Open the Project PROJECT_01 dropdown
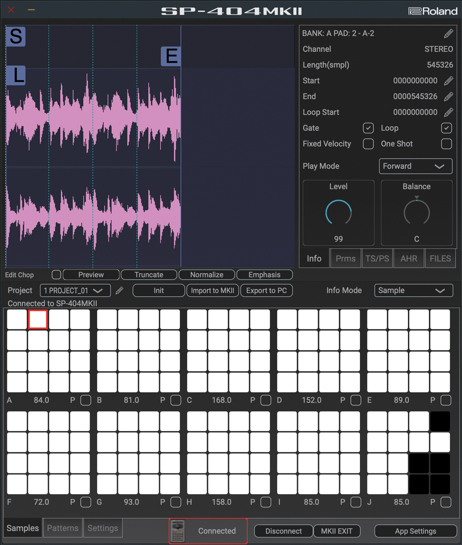The image size is (462, 545). (75, 291)
